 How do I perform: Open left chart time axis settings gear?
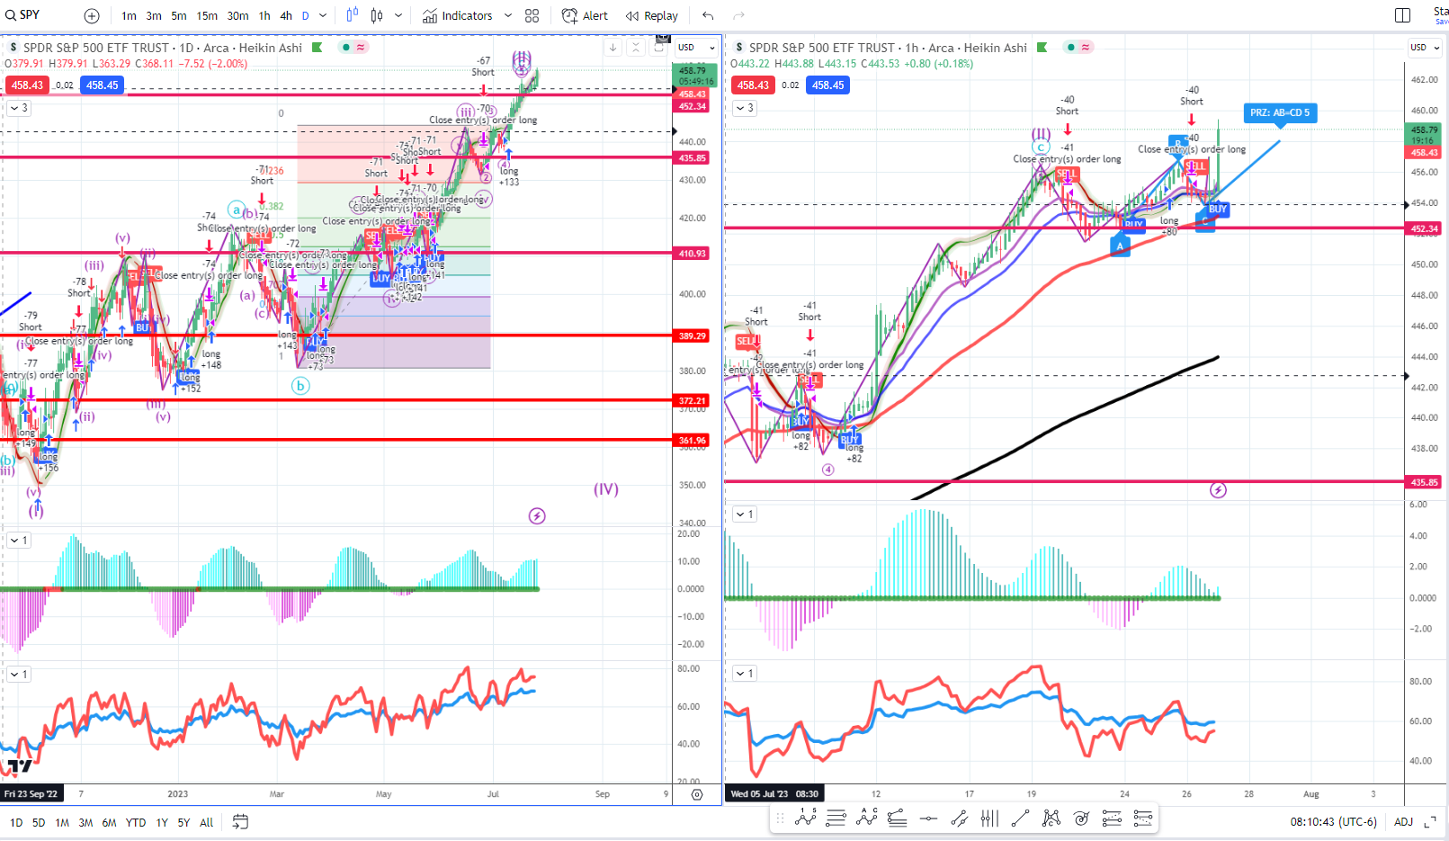pyautogui.click(x=697, y=794)
